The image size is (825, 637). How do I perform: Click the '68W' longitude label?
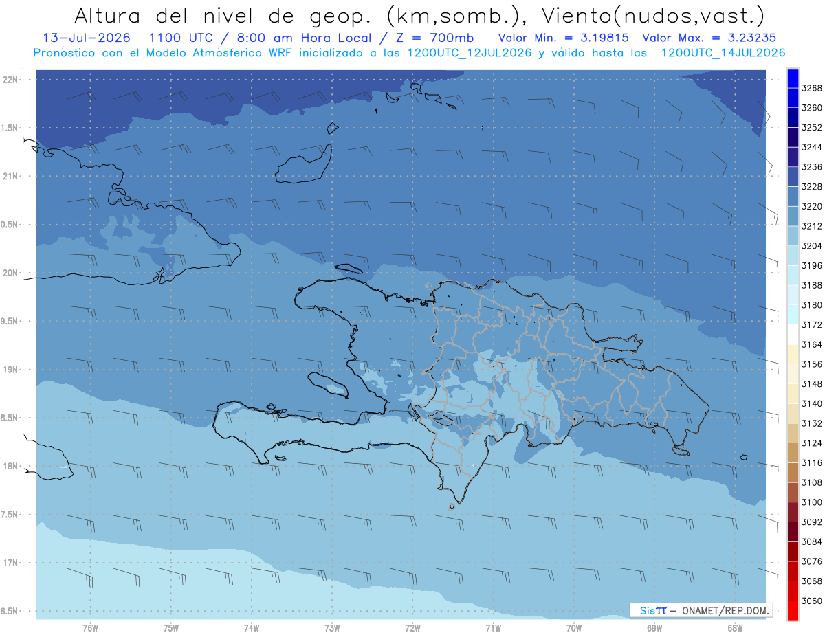[735, 627]
